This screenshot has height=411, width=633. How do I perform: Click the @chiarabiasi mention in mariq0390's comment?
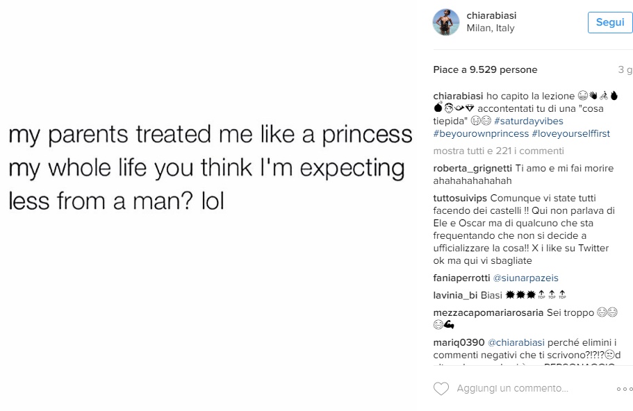click(x=517, y=342)
